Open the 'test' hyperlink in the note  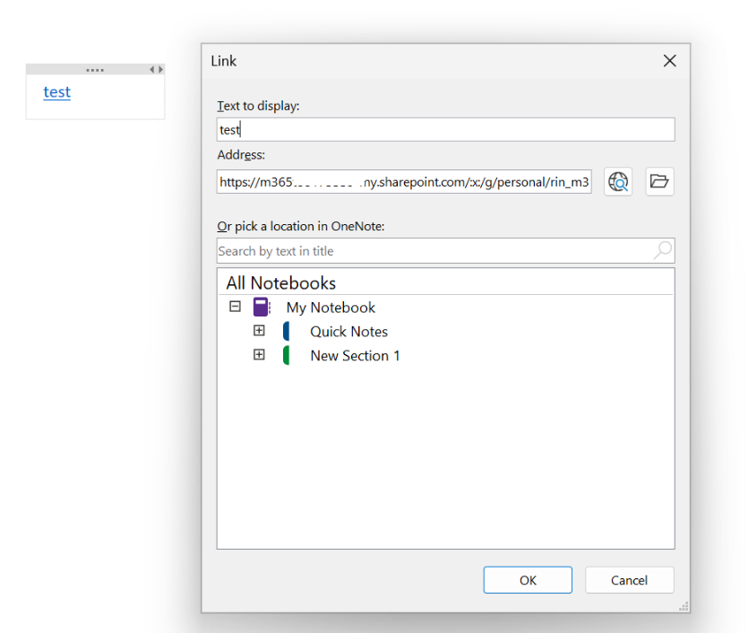pyautogui.click(x=56, y=91)
